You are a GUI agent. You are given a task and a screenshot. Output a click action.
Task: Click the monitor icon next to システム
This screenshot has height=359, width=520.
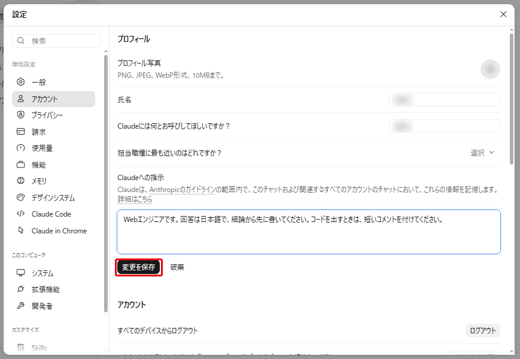tap(21, 273)
